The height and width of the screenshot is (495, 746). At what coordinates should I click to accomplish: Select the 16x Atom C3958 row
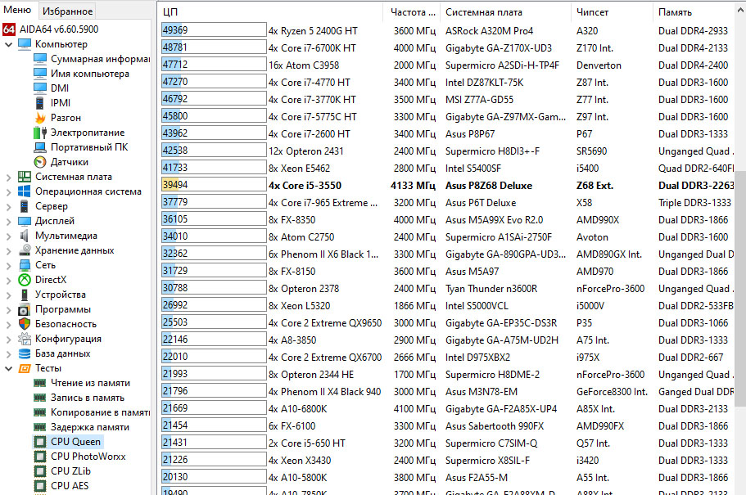[447, 65]
